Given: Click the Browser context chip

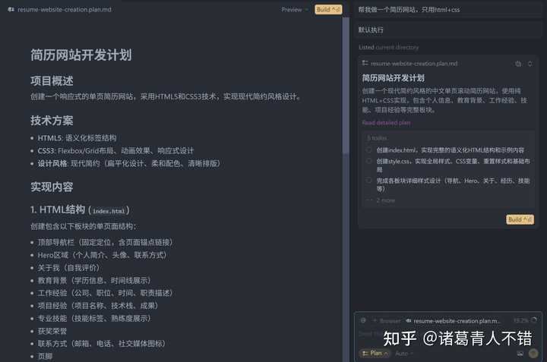Looking at the screenshot, I should [387, 320].
